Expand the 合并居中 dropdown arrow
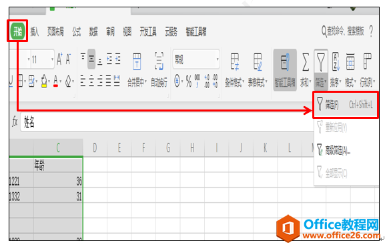Viewport: 385px width, 247px height. tap(145, 81)
